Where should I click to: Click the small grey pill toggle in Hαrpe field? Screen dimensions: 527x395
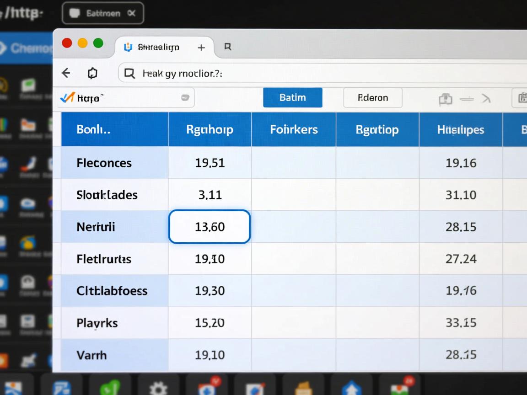point(185,97)
